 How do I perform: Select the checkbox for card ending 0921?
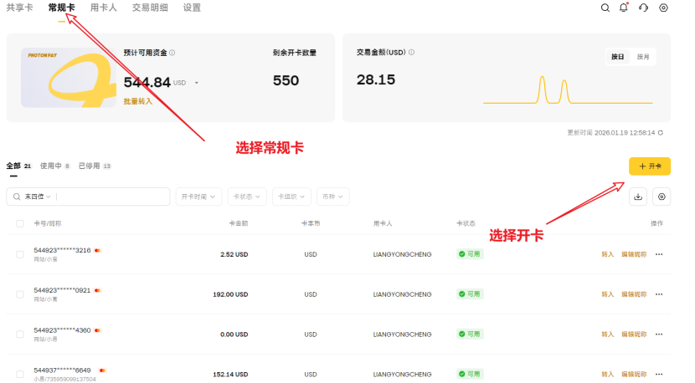20,294
